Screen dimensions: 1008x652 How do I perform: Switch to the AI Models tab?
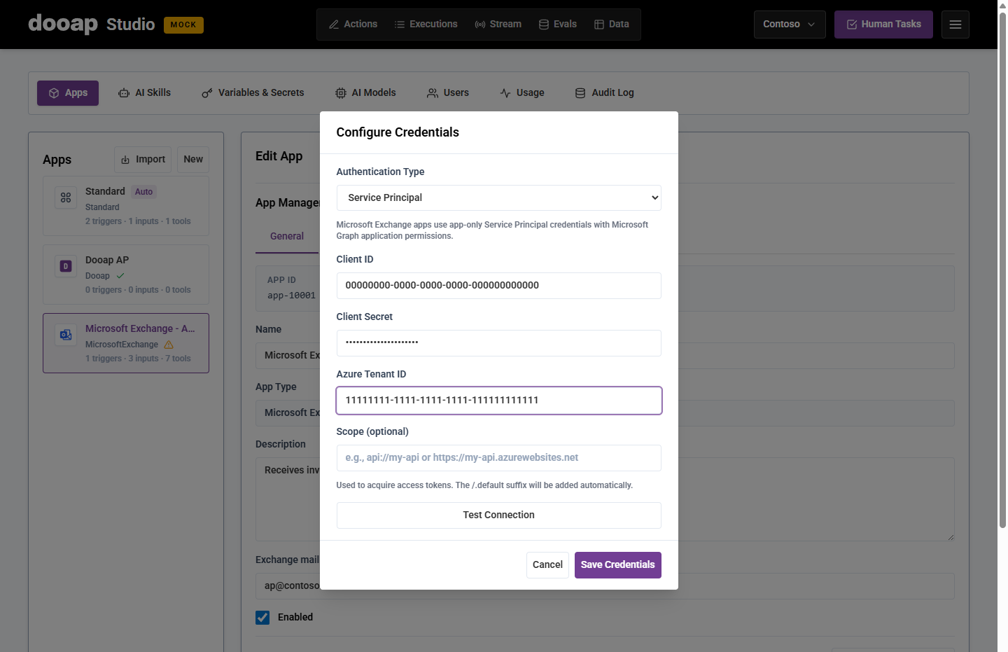point(365,93)
